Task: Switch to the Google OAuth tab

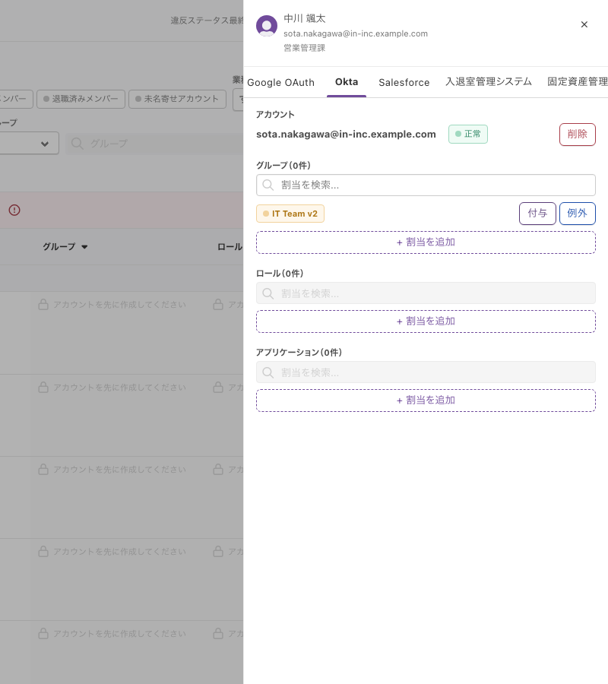Action: [x=280, y=82]
